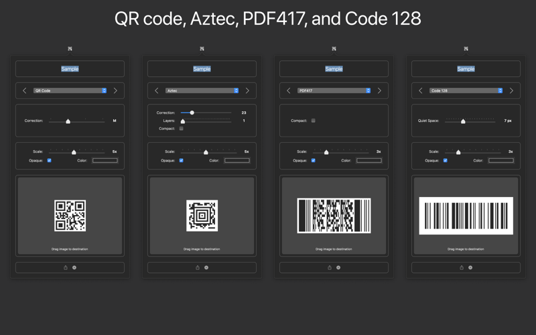
Task: Click the share icon in the Aztec panel
Action: [x=197, y=267]
